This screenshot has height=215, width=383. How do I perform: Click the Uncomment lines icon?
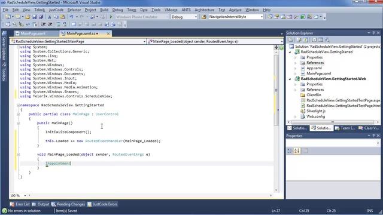[65, 24]
